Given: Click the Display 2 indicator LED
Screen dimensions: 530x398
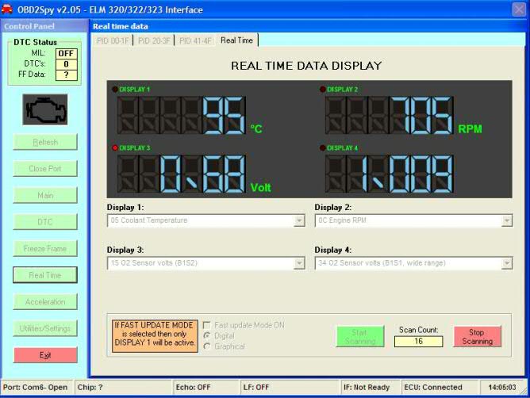Looking at the screenshot, I should [322, 89].
